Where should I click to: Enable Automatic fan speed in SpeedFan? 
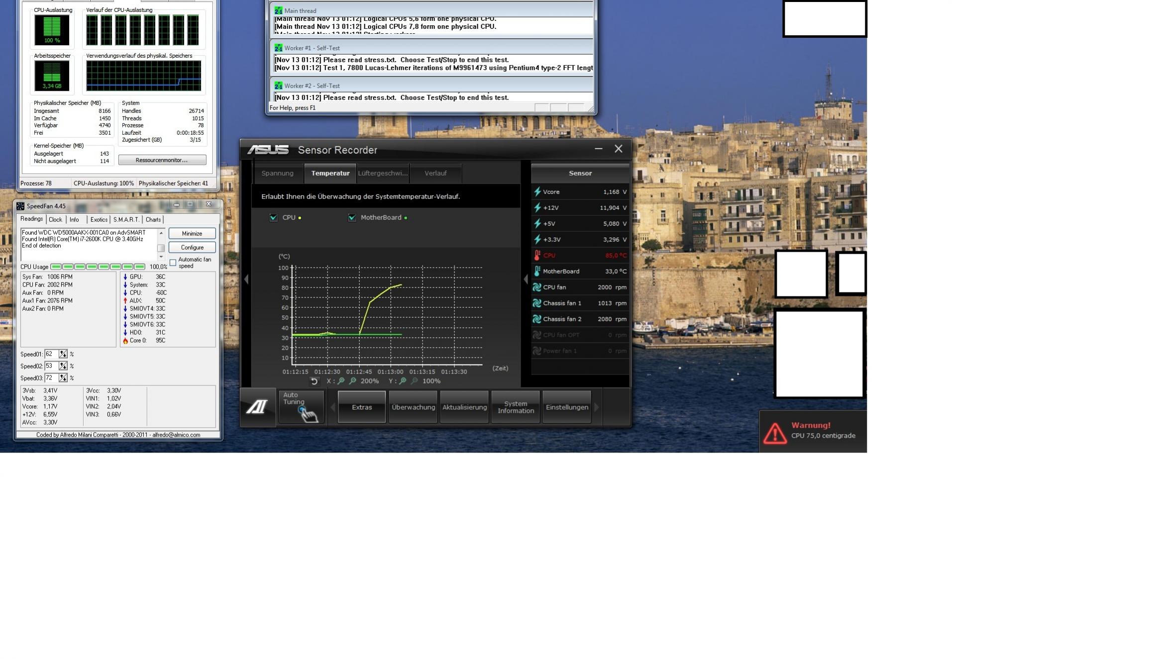(173, 263)
